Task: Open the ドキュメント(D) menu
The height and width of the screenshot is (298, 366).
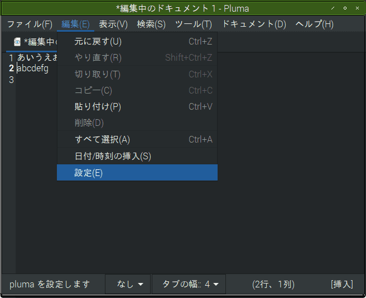Action: 254,25
